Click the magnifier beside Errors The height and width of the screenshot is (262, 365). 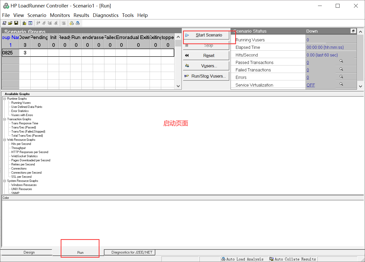341,77
